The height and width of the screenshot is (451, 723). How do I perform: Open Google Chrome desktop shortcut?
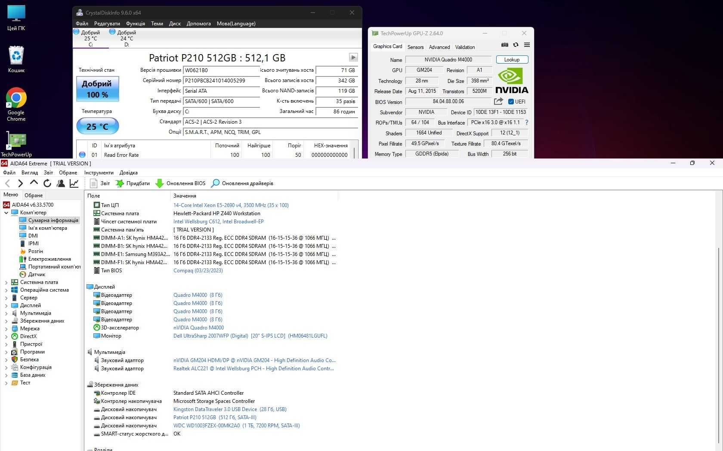point(16,105)
